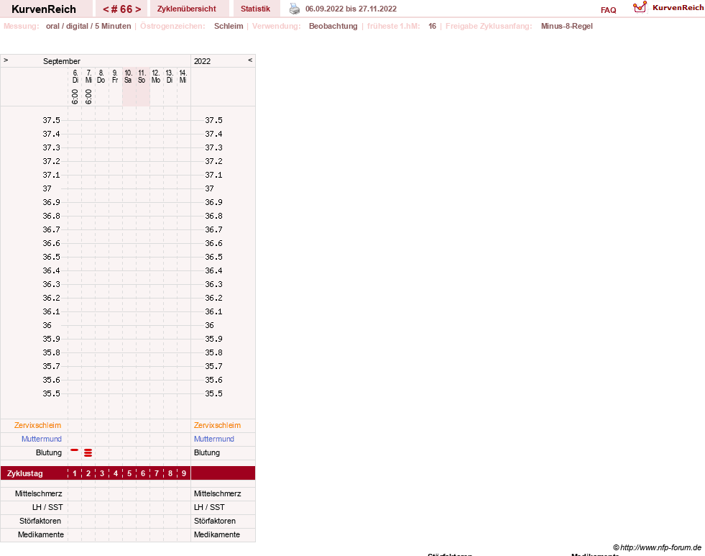Click the left Mittelschmerz row label
The height and width of the screenshot is (556, 705).
tap(39, 493)
